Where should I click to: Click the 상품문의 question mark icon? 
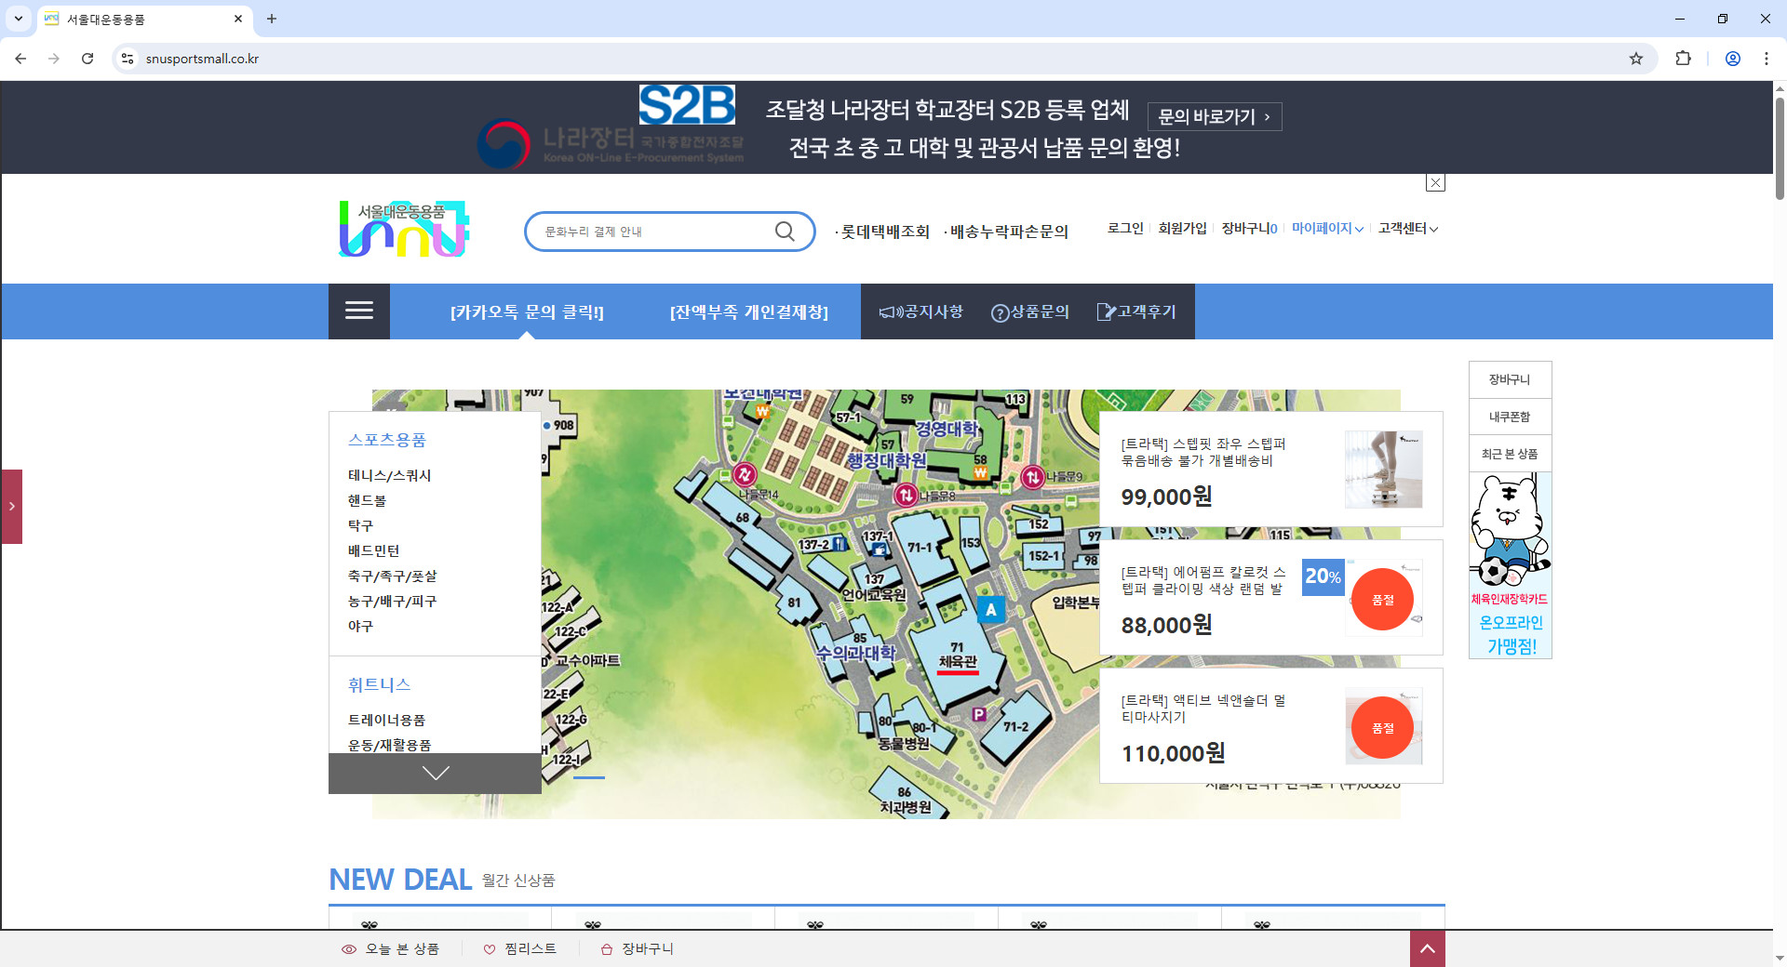point(1000,311)
